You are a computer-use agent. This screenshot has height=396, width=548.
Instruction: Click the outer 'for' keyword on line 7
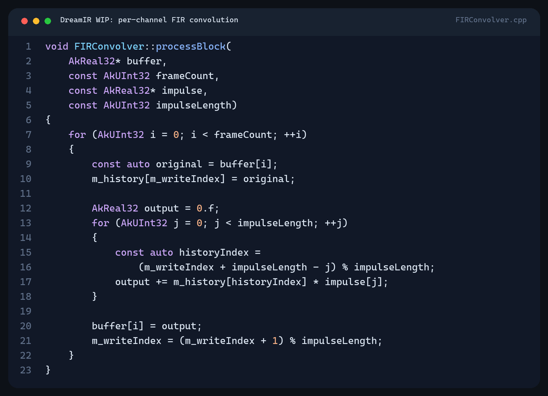77,135
